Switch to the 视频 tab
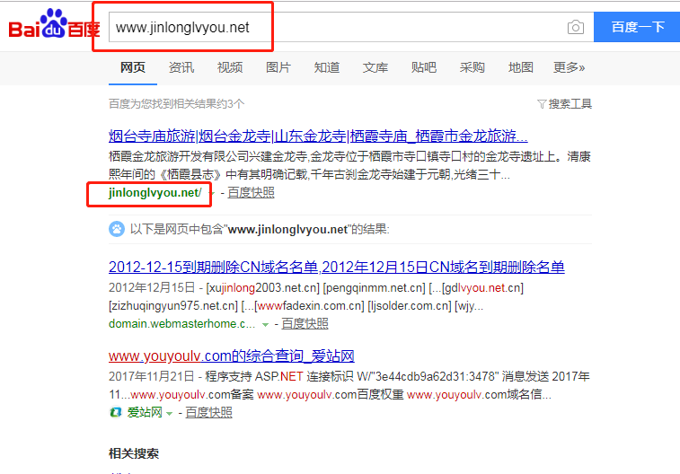Viewport: 680px width, 474px height. [230, 67]
